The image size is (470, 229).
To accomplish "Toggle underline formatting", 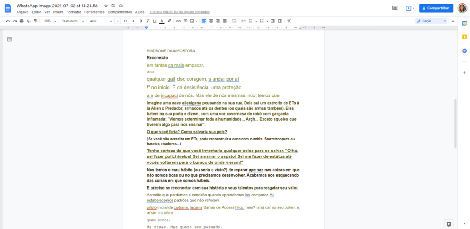I will [155, 21].
